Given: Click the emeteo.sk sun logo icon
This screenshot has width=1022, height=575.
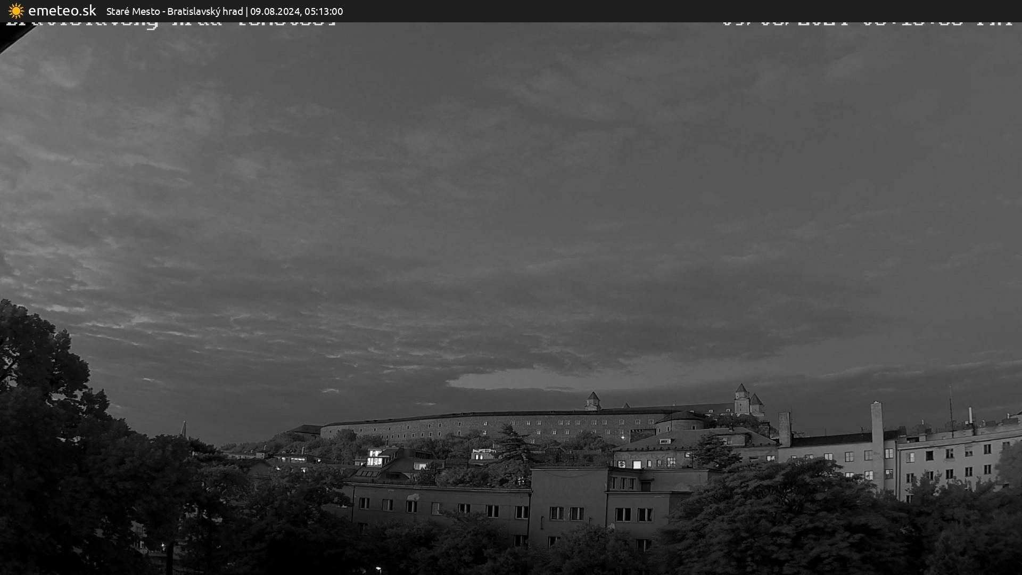Looking at the screenshot, I should coord(16,11).
